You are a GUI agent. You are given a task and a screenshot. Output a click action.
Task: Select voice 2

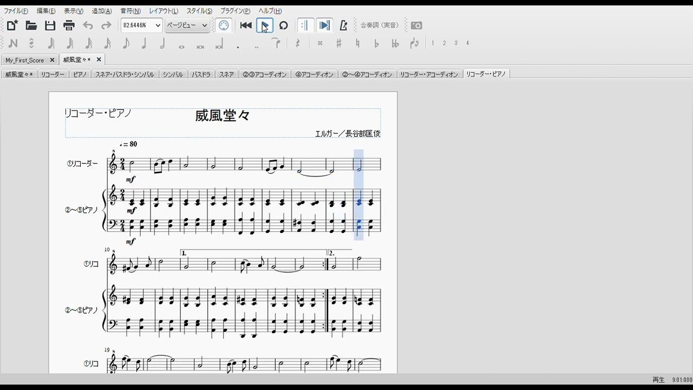444,43
